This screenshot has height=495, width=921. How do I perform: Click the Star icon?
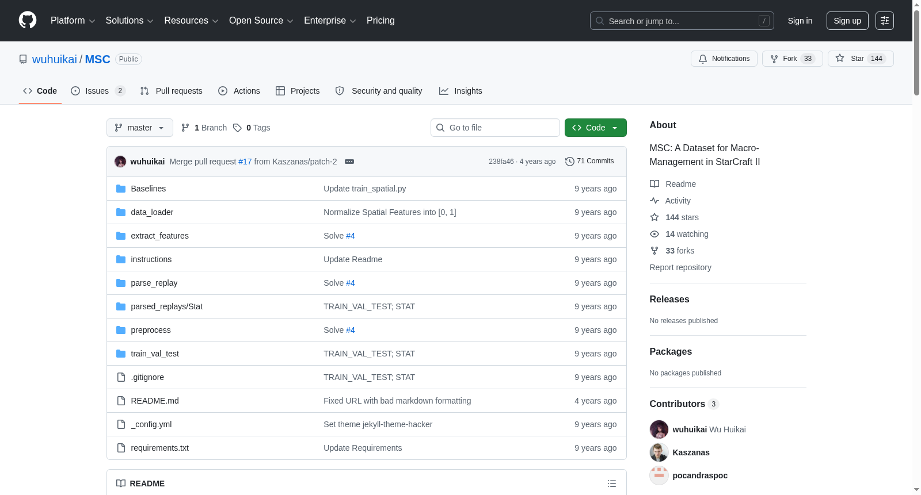click(840, 59)
